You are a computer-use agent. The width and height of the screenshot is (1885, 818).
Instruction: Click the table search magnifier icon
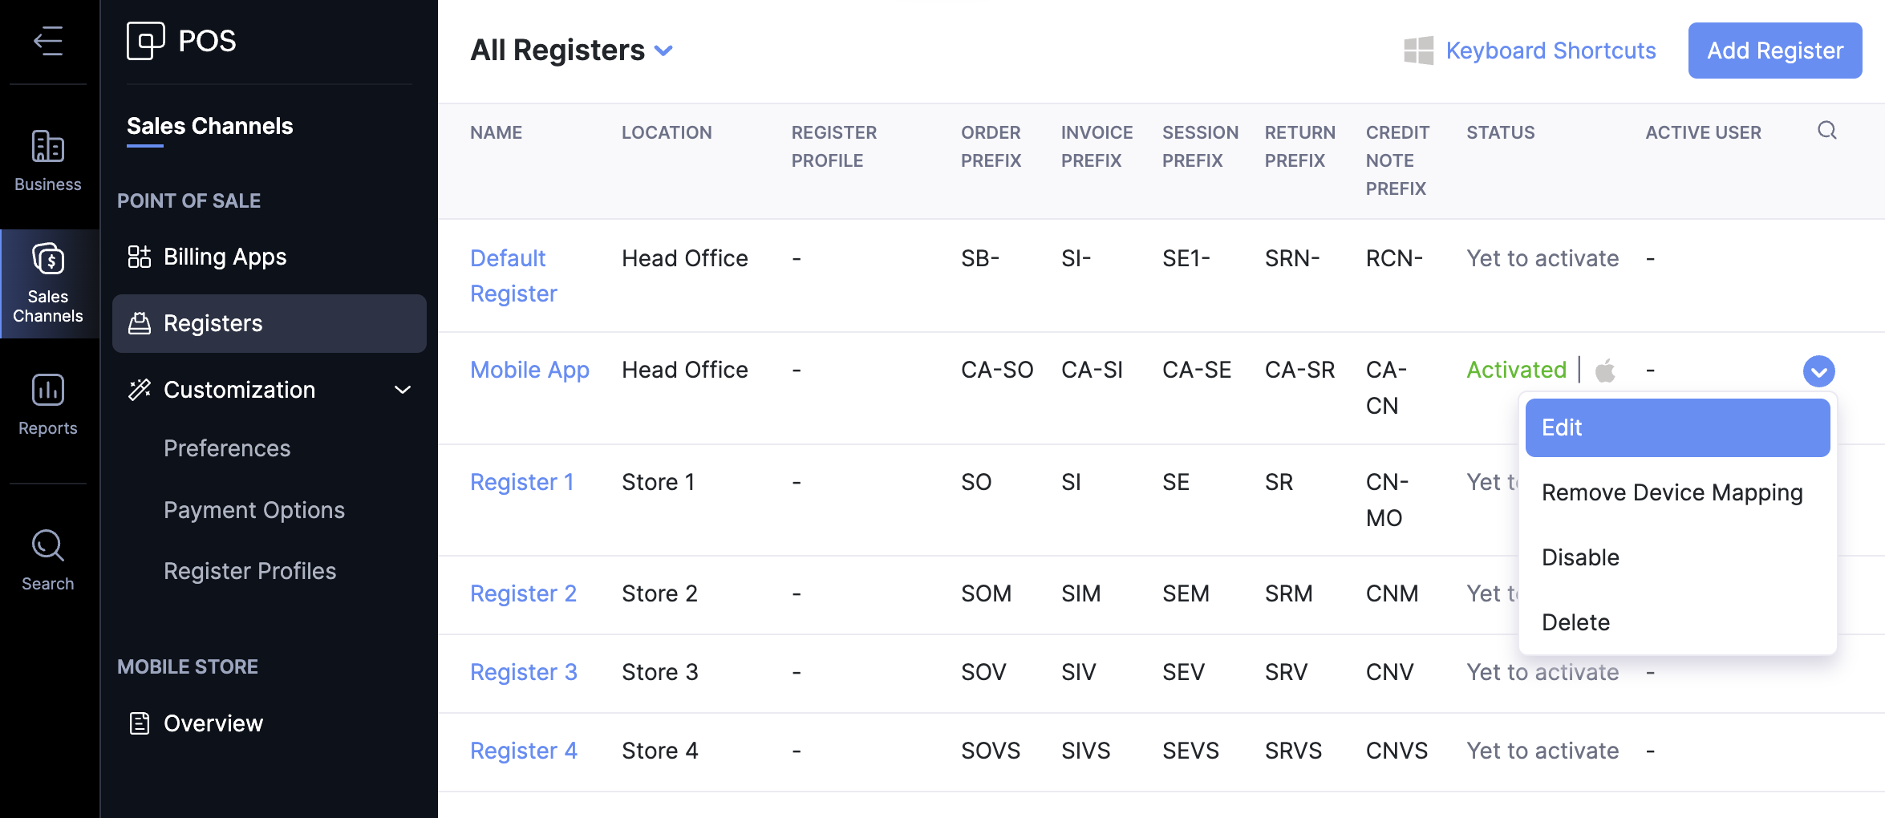tap(1826, 131)
